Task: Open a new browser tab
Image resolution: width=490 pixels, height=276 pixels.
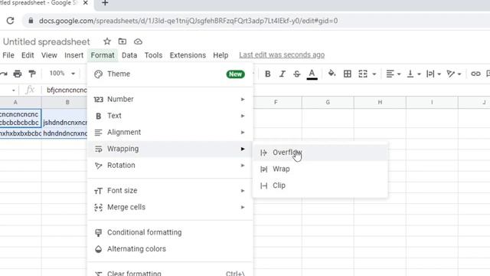Action: click(105, 3)
